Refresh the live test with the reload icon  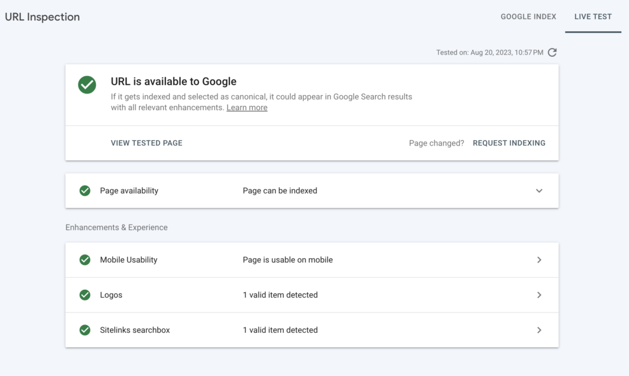551,52
